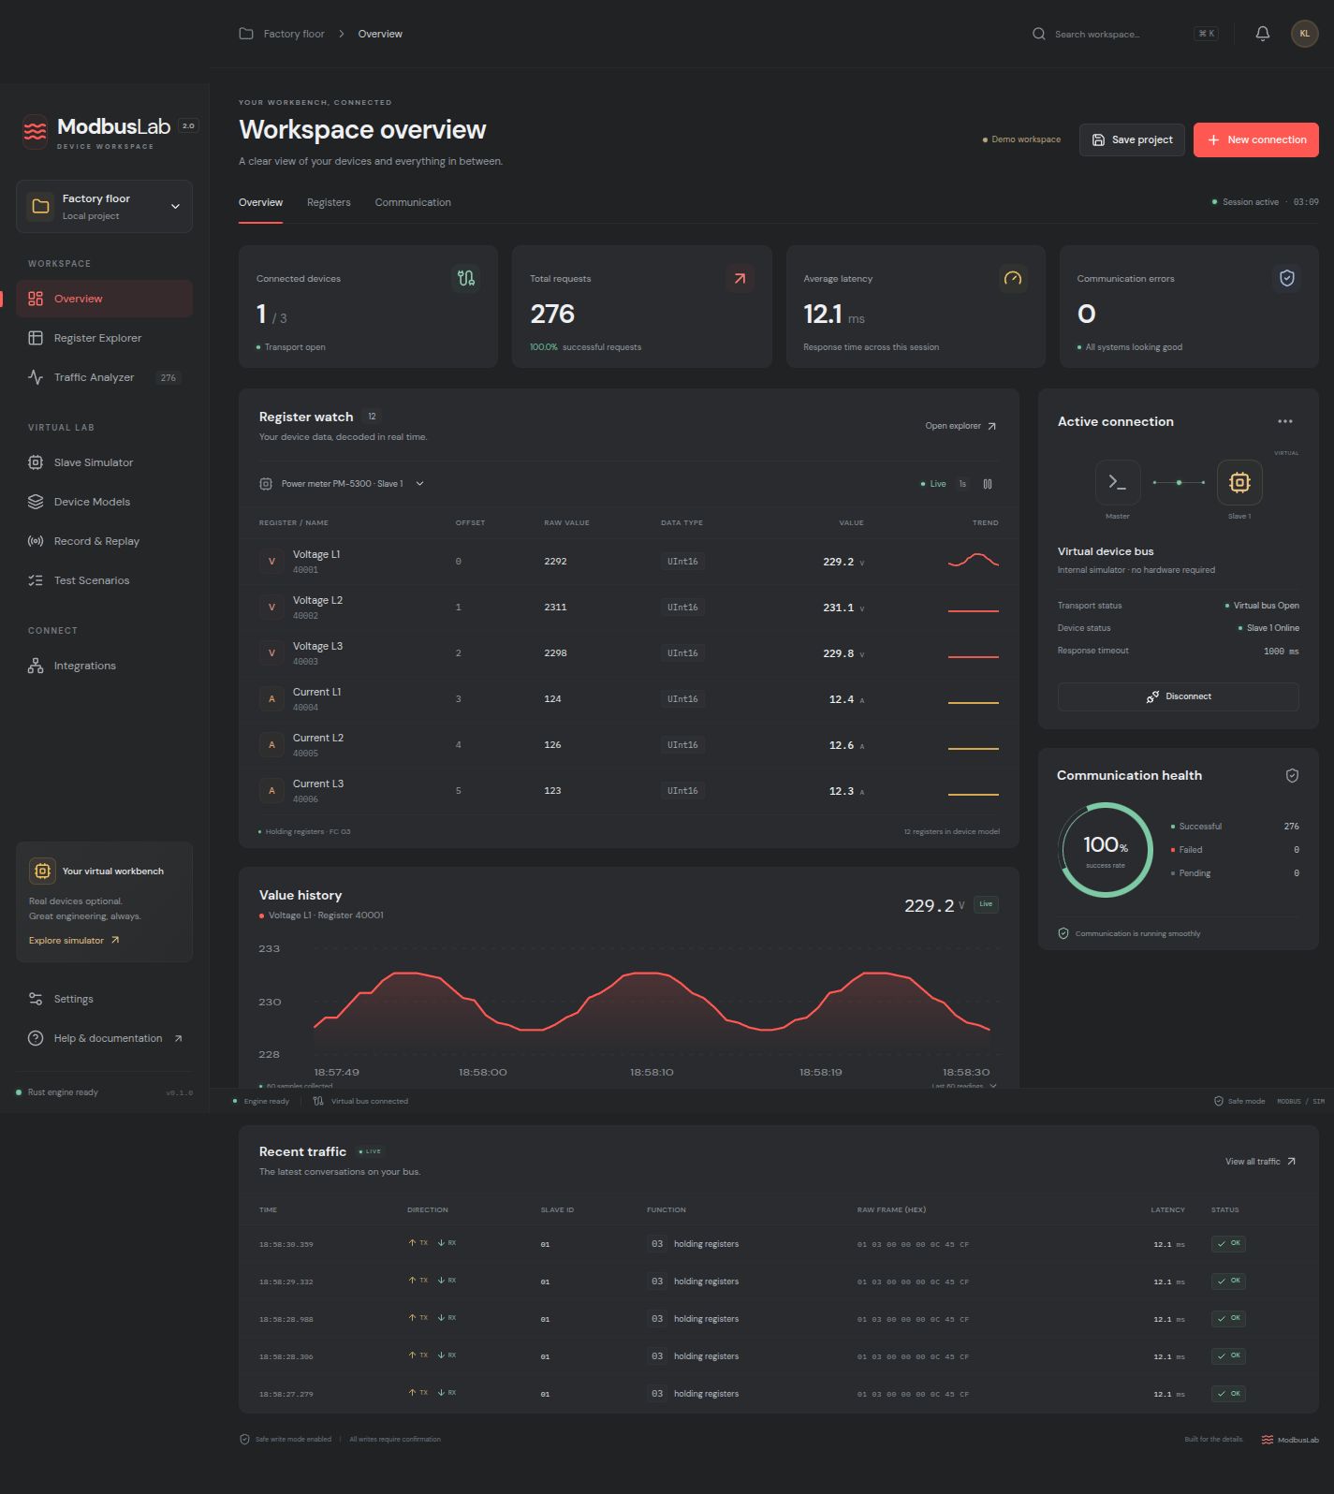Click the search magnifier icon
Image resolution: width=1334 pixels, height=1494 pixels.
click(x=1038, y=34)
